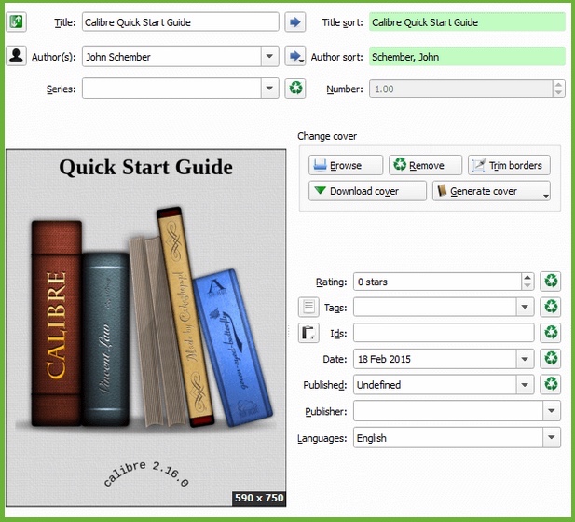The image size is (575, 522).
Task: Clear the Ids with its recycle icon
Action: click(x=551, y=333)
